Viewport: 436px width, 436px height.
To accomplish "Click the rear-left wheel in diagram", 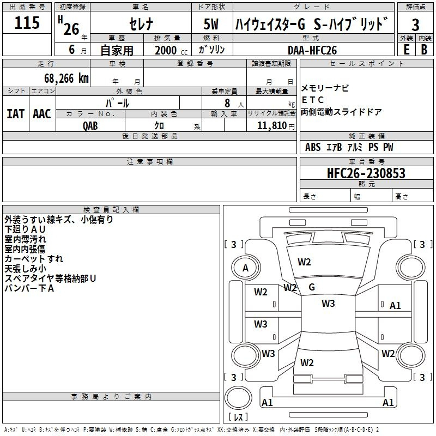I will coord(246,355).
